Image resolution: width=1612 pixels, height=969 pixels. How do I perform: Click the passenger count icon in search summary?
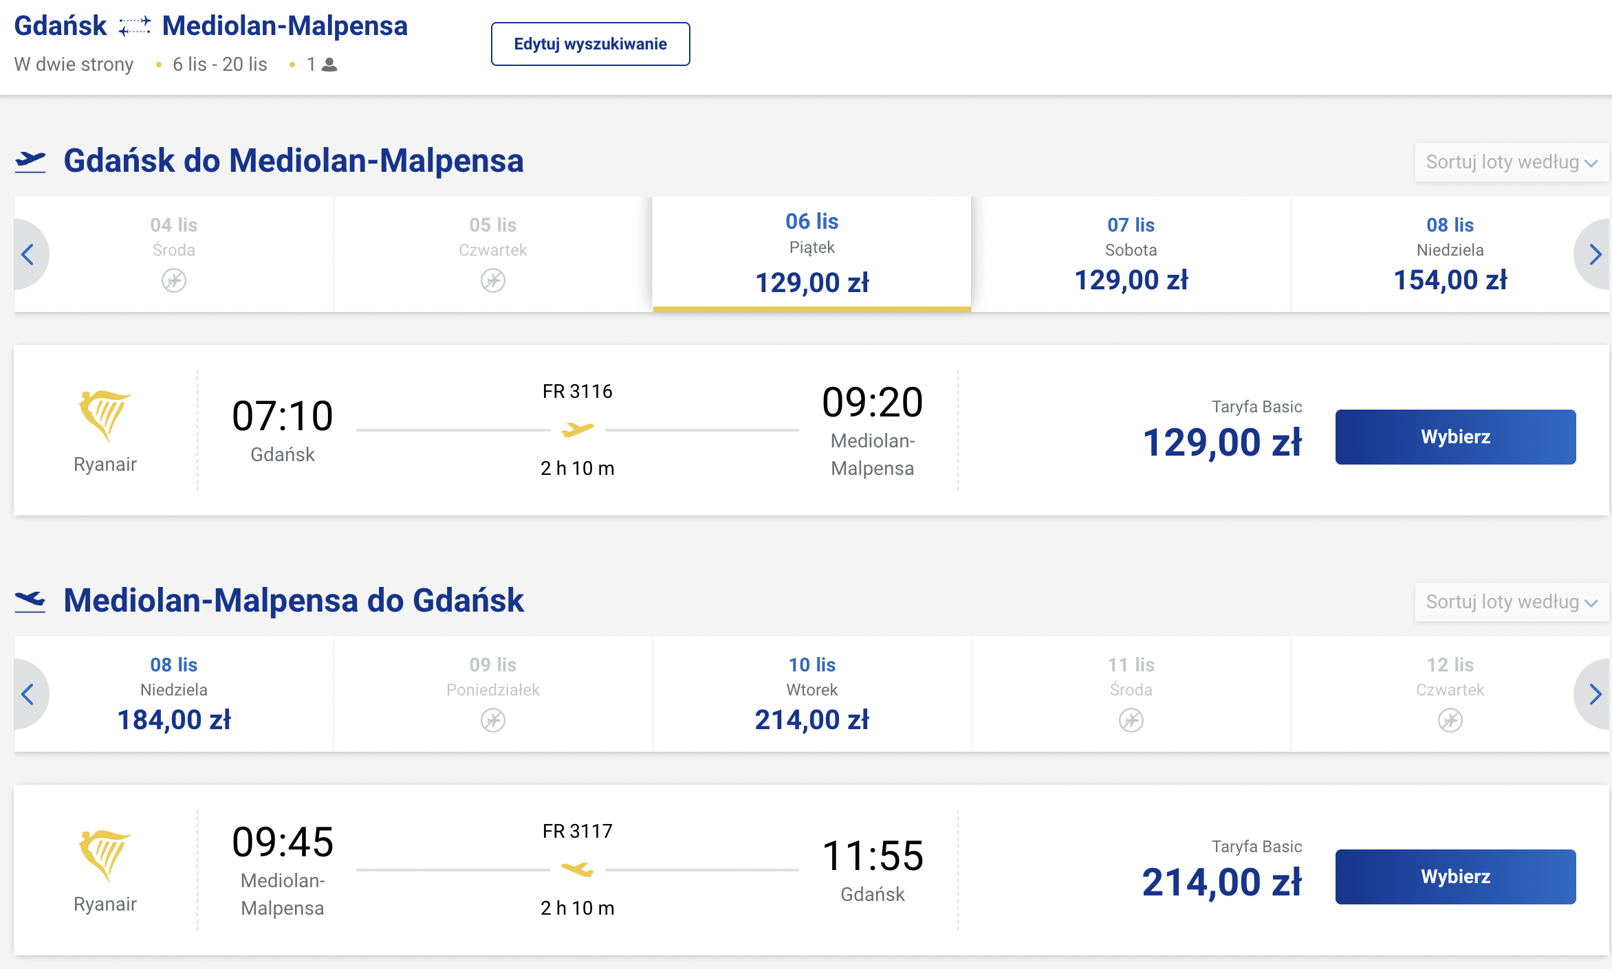point(329,65)
